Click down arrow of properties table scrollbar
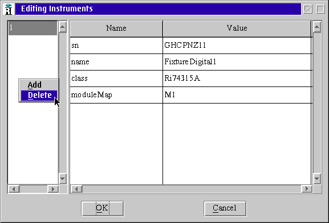The height and width of the screenshot is (223, 329). click(x=316, y=179)
